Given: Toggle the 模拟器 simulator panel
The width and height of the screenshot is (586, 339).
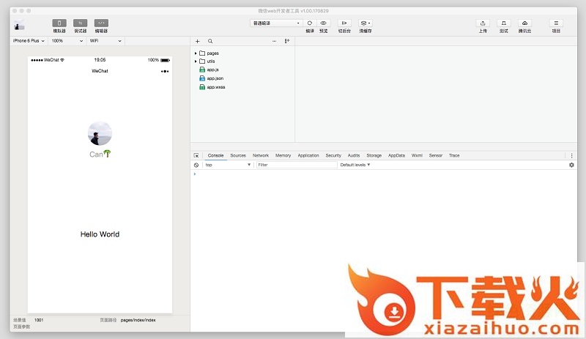Looking at the screenshot, I should click(x=59, y=23).
